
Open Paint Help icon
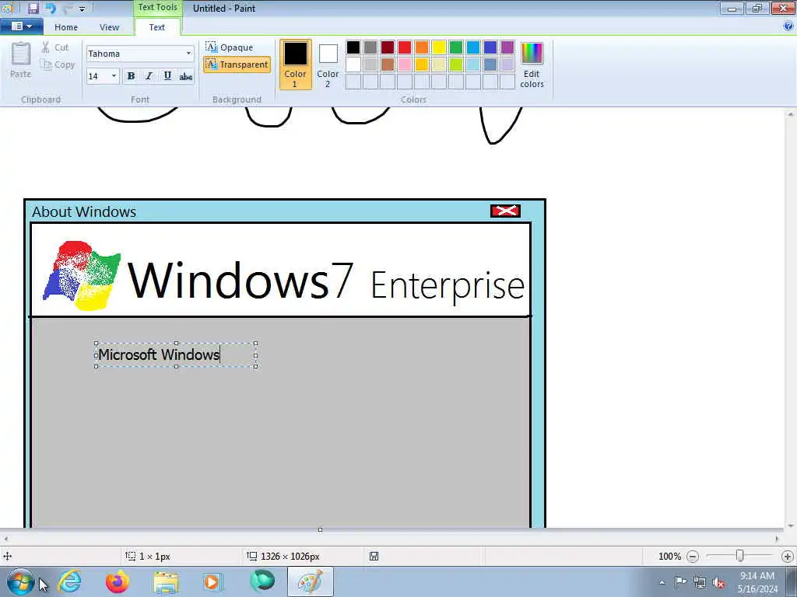pos(788,26)
